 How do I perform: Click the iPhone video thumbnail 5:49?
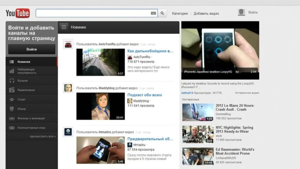(x=101, y=150)
